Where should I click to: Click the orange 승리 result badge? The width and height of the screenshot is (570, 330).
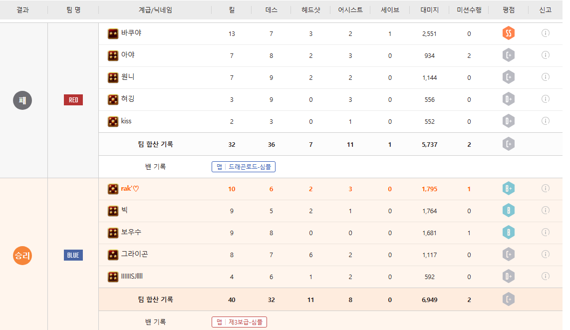(22, 256)
